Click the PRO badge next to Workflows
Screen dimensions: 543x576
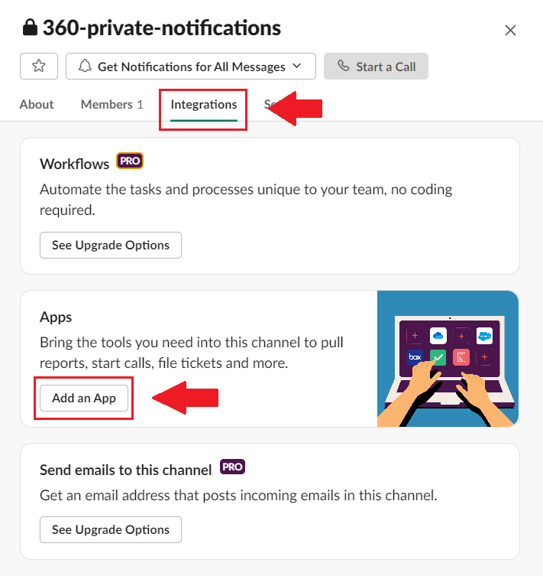[x=130, y=161]
